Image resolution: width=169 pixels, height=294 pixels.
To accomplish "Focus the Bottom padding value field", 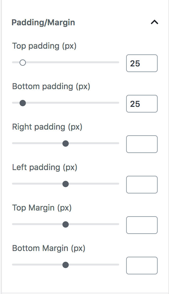I will [x=142, y=104].
